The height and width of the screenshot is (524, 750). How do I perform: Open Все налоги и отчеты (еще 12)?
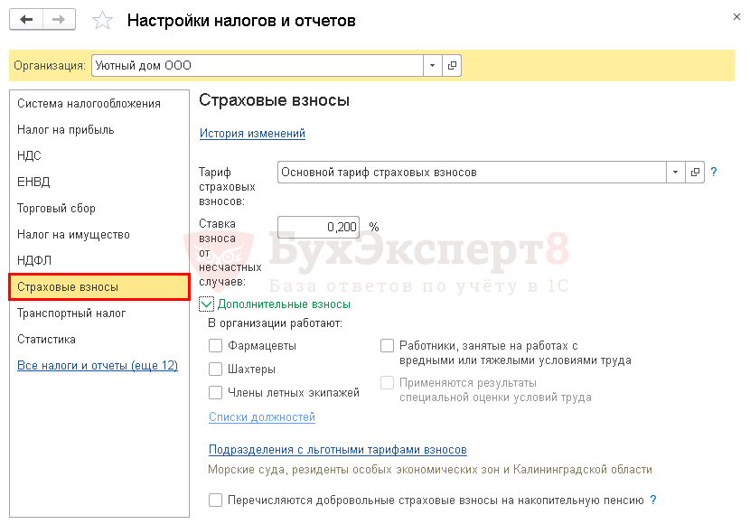[x=98, y=366]
